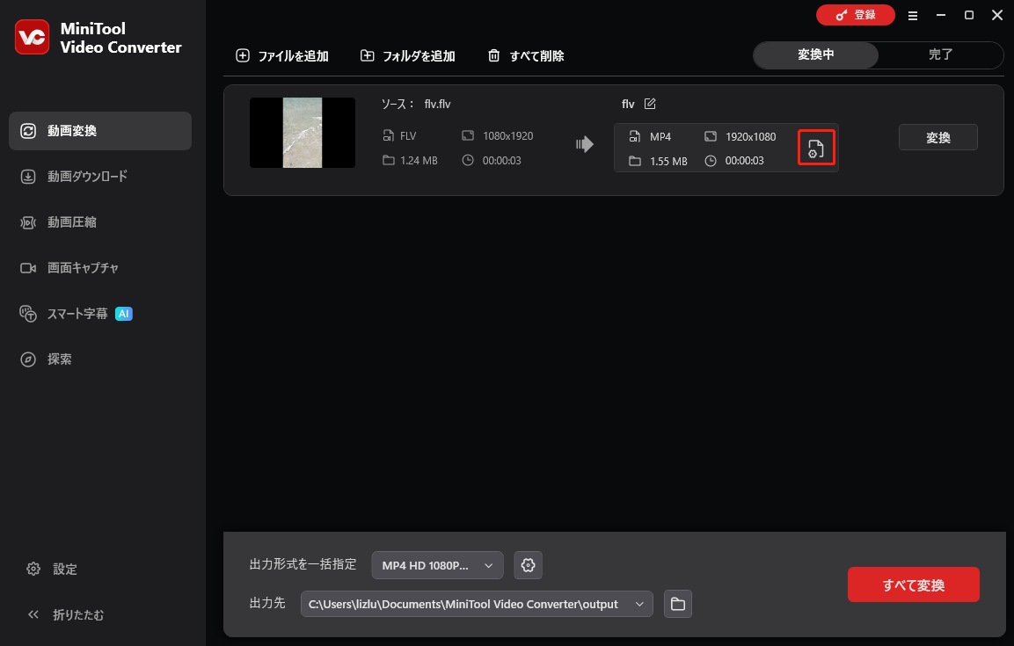Switch to the 完了 tab
1014x646 pixels.
(x=940, y=54)
